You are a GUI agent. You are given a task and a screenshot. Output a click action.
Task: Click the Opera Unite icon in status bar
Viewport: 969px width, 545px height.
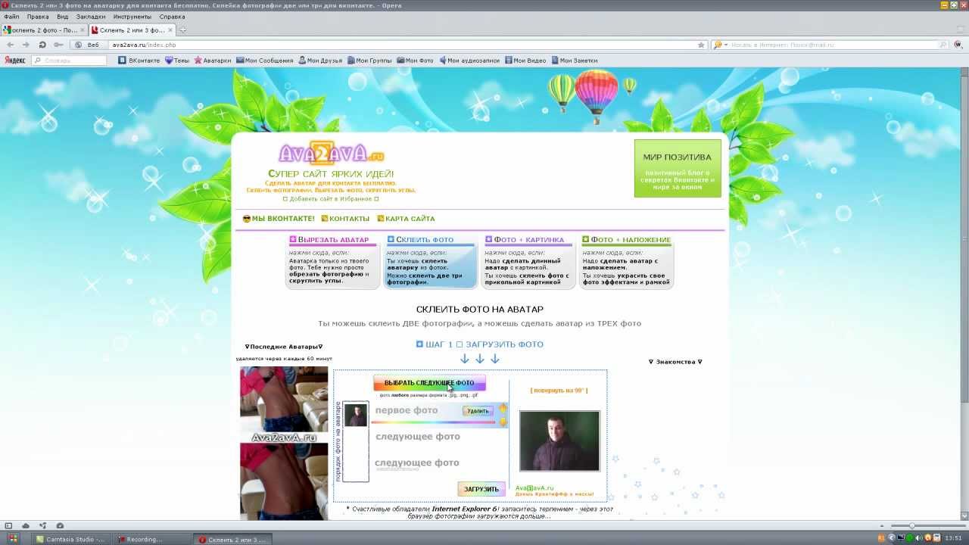click(x=43, y=525)
